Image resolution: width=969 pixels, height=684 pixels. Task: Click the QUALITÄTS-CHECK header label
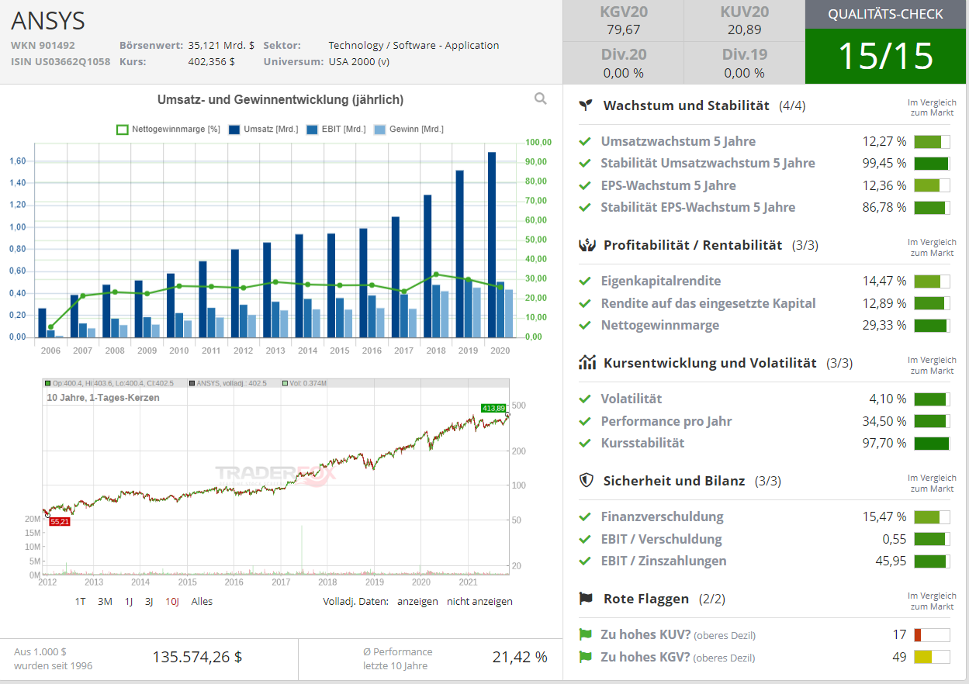click(x=886, y=14)
